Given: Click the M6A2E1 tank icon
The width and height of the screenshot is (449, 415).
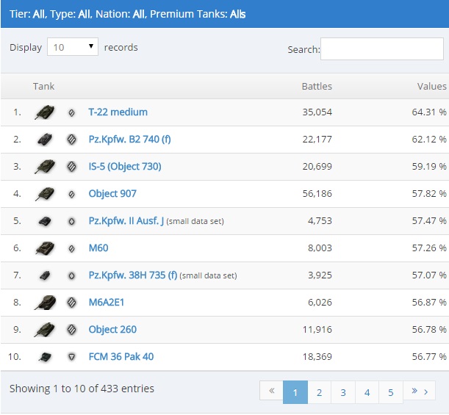Looking at the screenshot, I should [x=45, y=303].
